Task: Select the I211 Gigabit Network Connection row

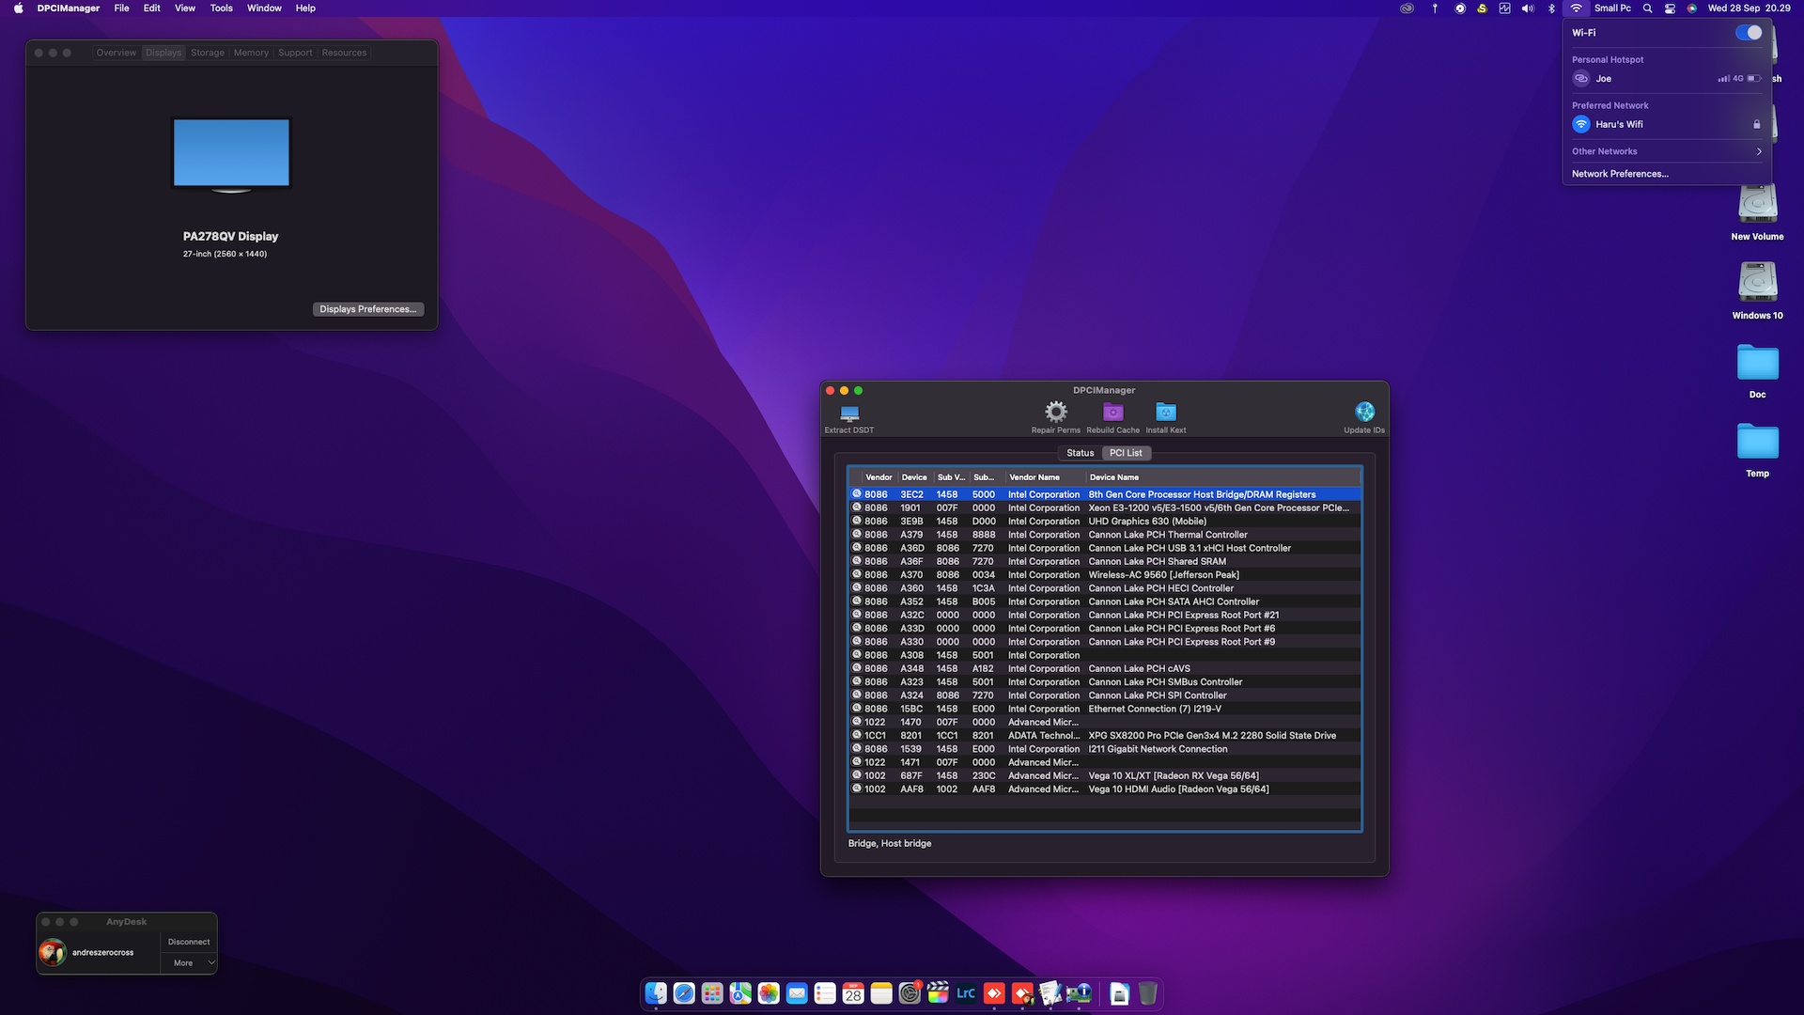Action: 1104,749
